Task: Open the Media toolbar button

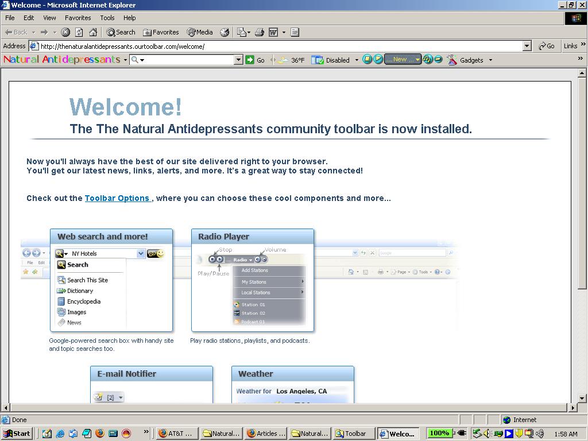Action: tap(200, 32)
